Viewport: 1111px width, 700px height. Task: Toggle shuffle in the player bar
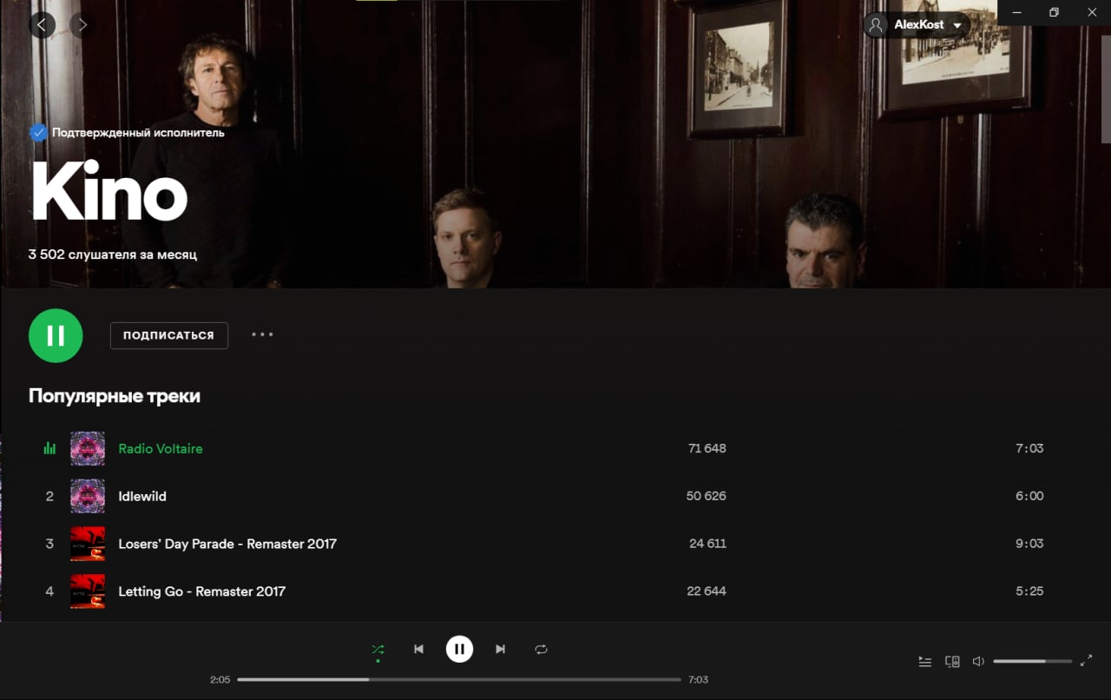(378, 650)
